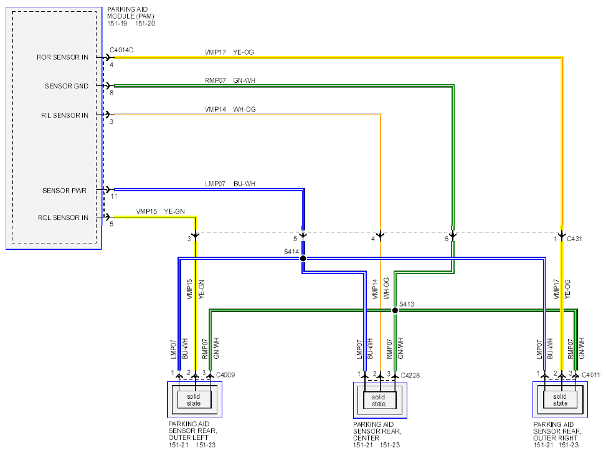
Task: Click the vertical "VMP17 YE-OG" wire label
Action: click(x=562, y=289)
